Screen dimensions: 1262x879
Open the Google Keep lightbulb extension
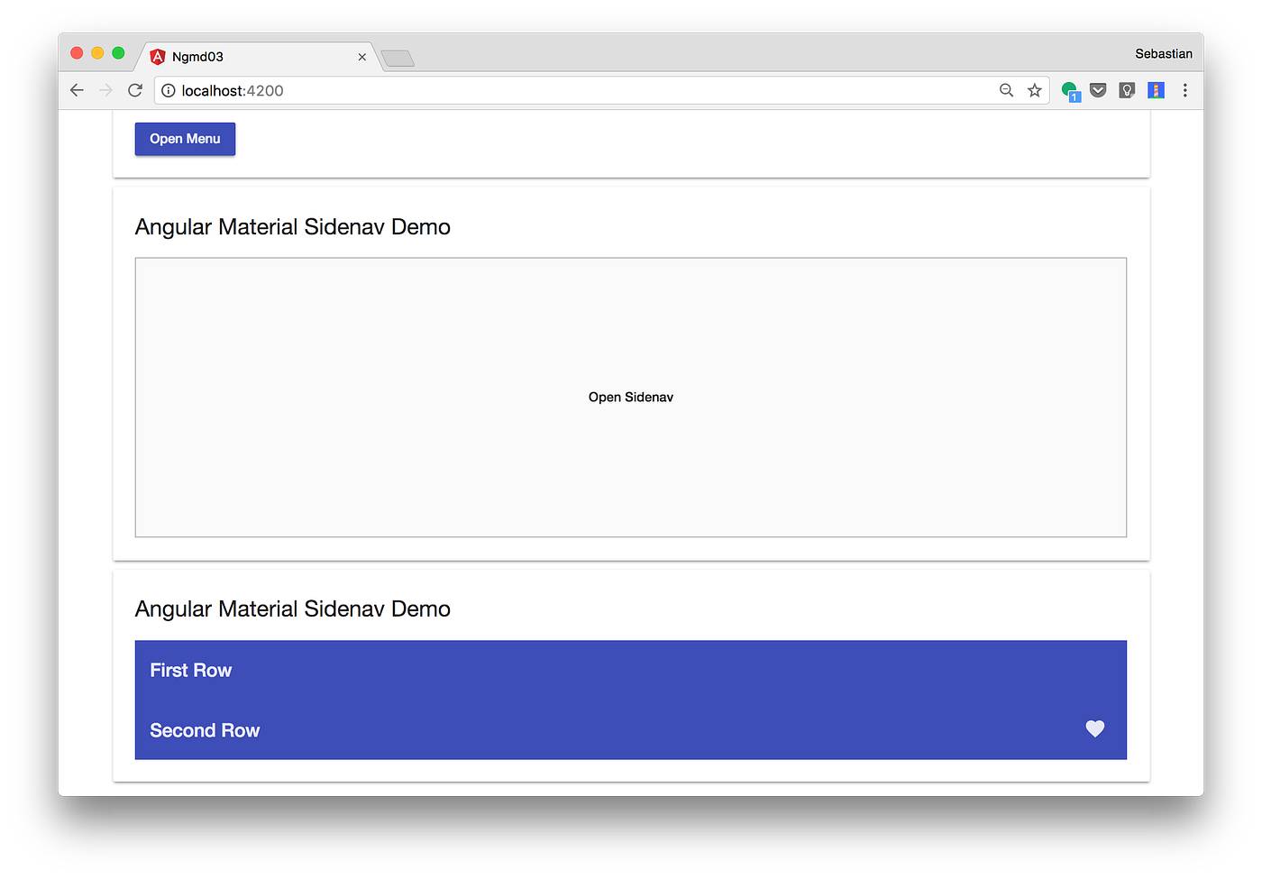coord(1127,90)
